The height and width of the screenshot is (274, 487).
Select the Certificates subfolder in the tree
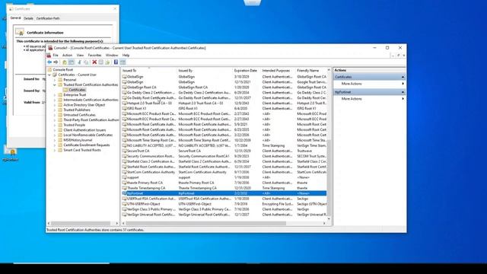[x=77, y=90]
